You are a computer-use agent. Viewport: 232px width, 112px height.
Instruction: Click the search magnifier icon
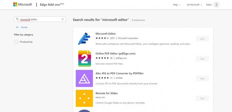point(18,19)
